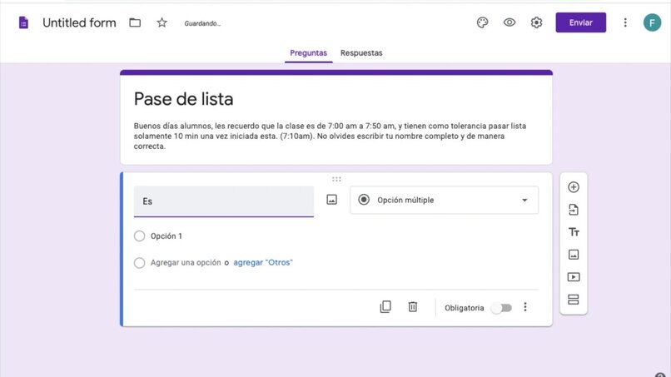
Task: Preview the form with the eye icon
Action: pos(509,22)
